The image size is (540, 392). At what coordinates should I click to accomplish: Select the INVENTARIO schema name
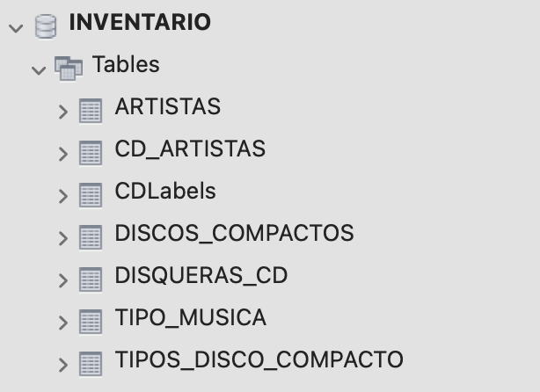(139, 23)
